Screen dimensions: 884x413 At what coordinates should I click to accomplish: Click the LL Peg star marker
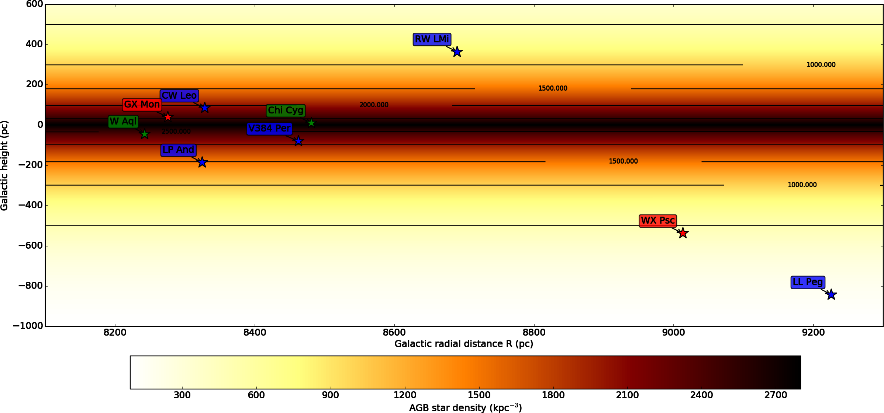coord(831,295)
